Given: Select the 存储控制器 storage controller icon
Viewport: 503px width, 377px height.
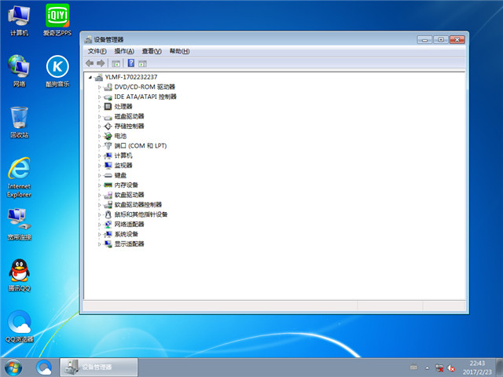Looking at the screenshot, I should [x=108, y=126].
